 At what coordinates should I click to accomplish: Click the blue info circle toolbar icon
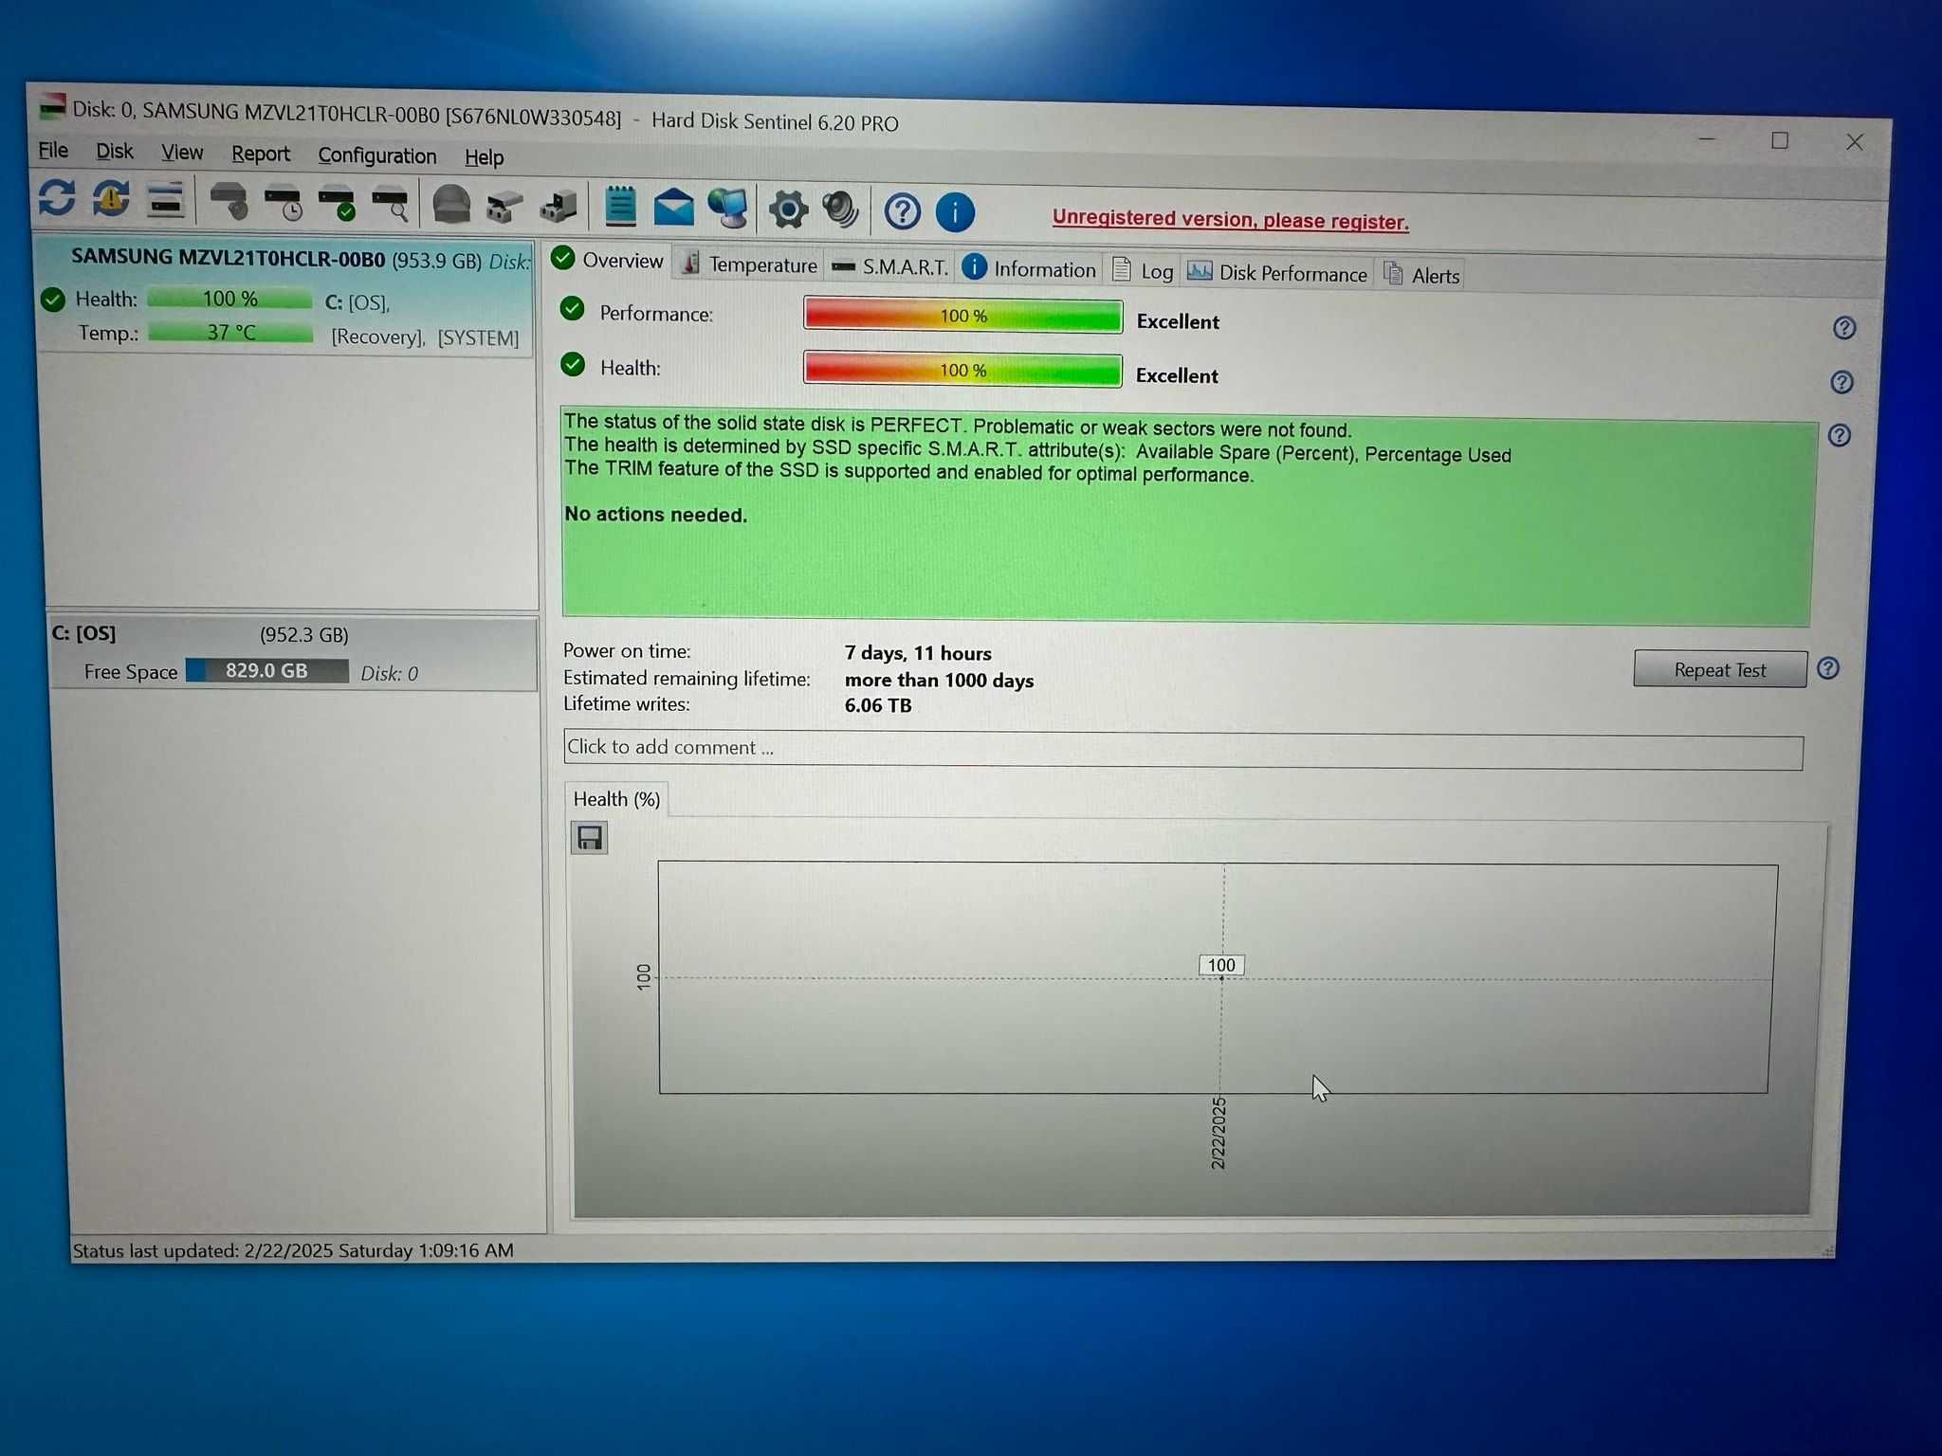[x=955, y=212]
